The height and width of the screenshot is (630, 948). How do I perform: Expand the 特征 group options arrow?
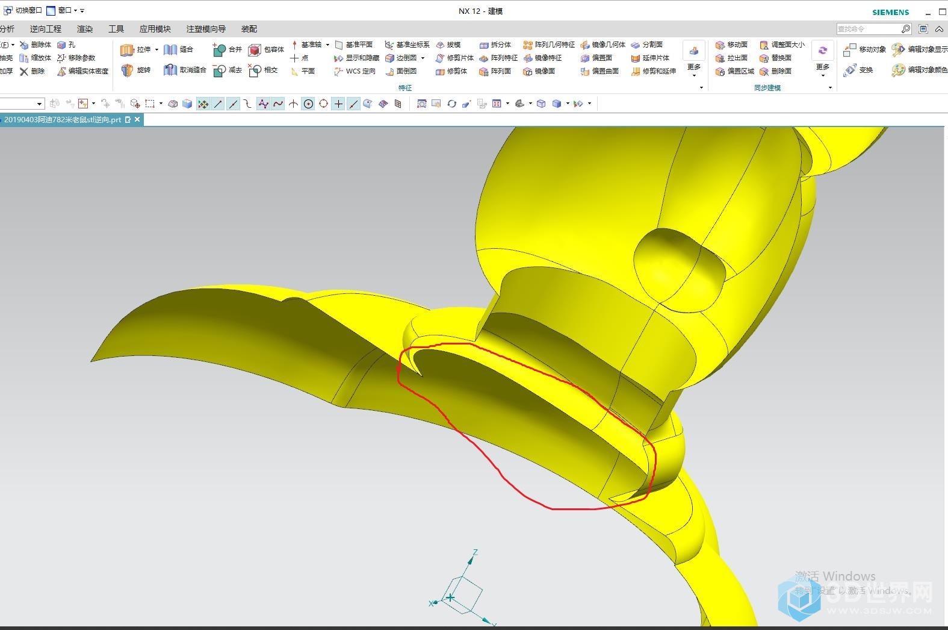(701, 88)
